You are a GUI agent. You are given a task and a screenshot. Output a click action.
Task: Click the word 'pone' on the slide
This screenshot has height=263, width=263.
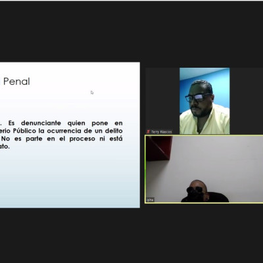[100, 123]
